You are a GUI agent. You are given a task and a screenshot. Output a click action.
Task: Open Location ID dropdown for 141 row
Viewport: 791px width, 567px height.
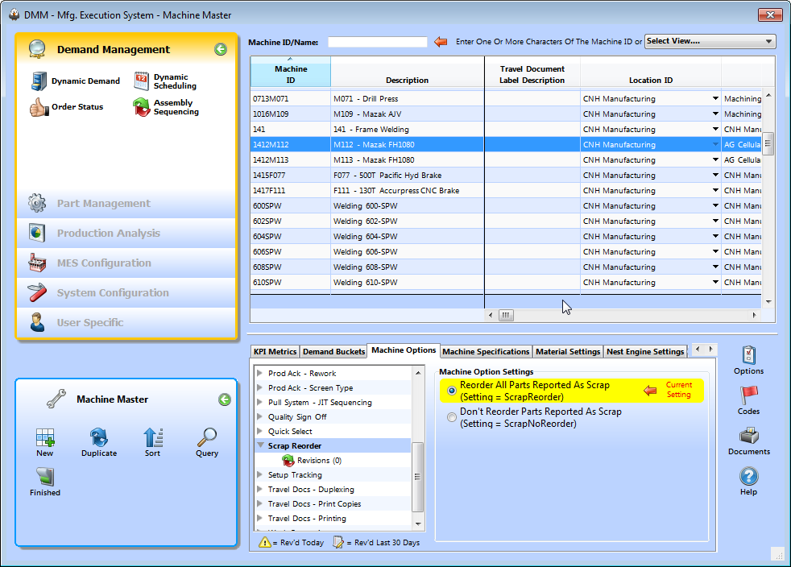point(715,129)
